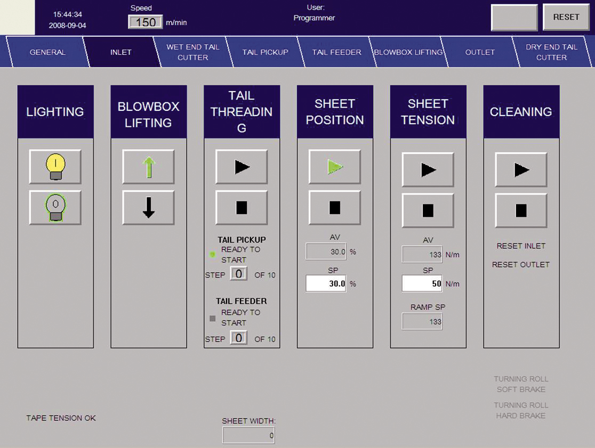Click the TAIL PICKUP status heading
The width and height of the screenshot is (595, 448).
coord(242,240)
